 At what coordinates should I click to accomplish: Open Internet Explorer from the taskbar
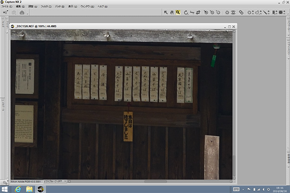[17, 189]
